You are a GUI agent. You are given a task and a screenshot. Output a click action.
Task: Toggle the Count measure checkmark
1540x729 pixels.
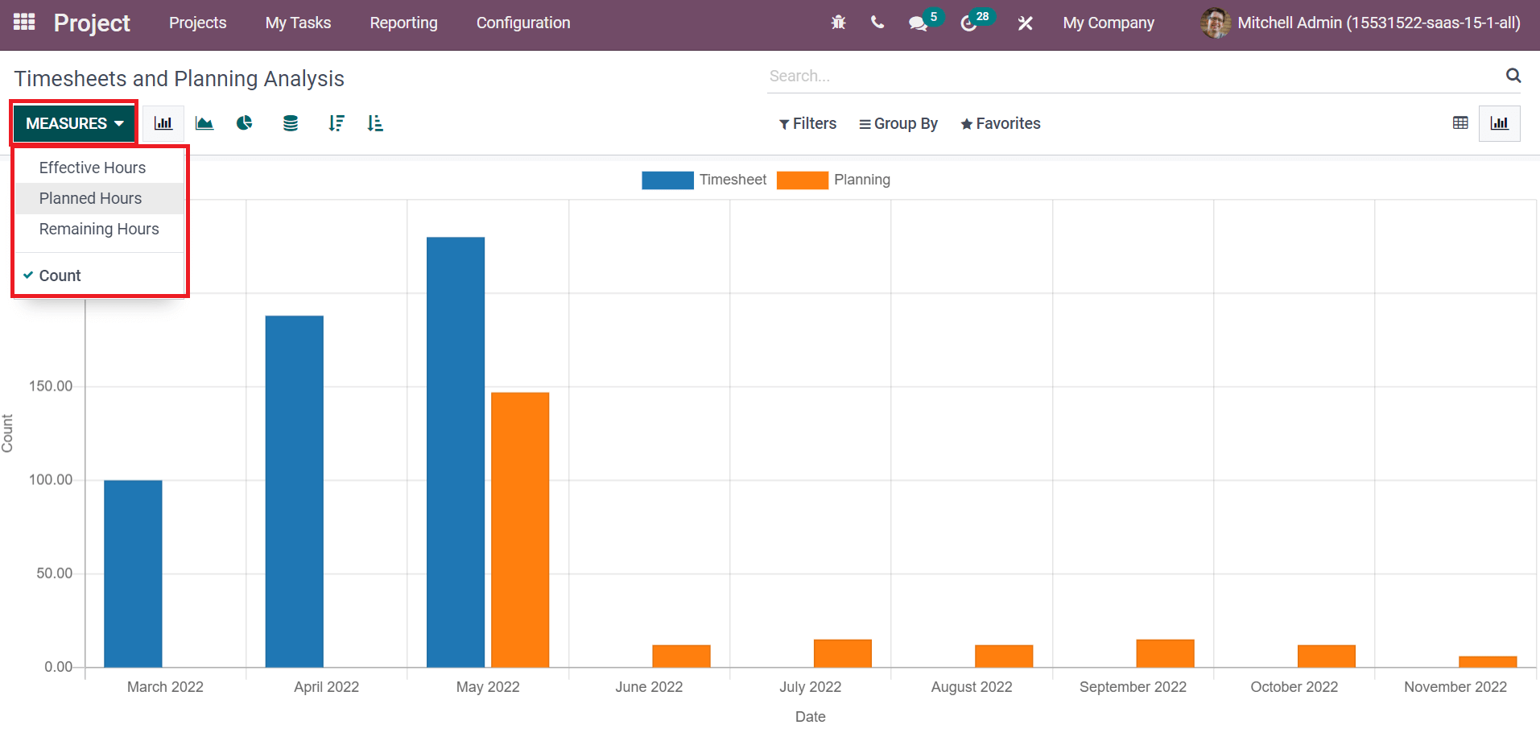point(60,275)
